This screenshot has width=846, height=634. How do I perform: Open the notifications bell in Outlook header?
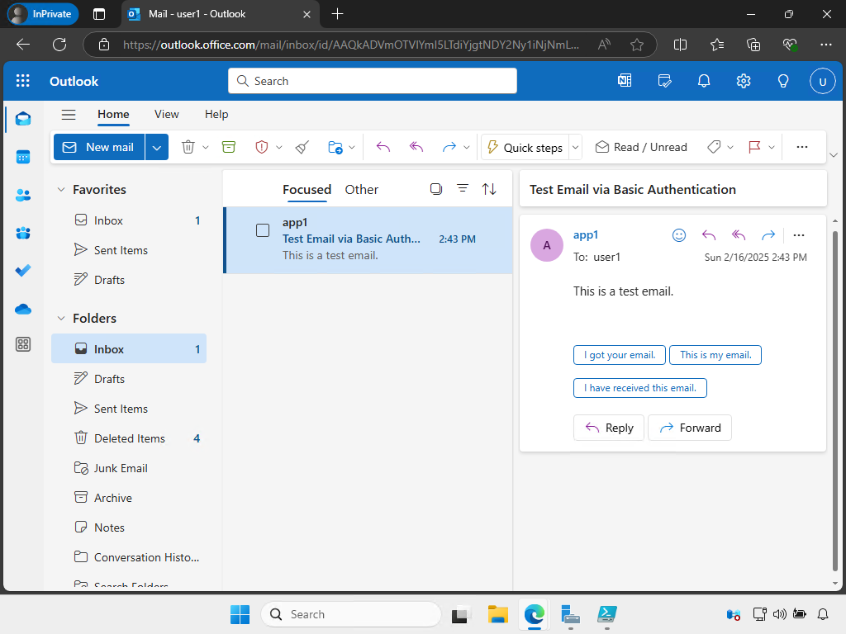704,81
